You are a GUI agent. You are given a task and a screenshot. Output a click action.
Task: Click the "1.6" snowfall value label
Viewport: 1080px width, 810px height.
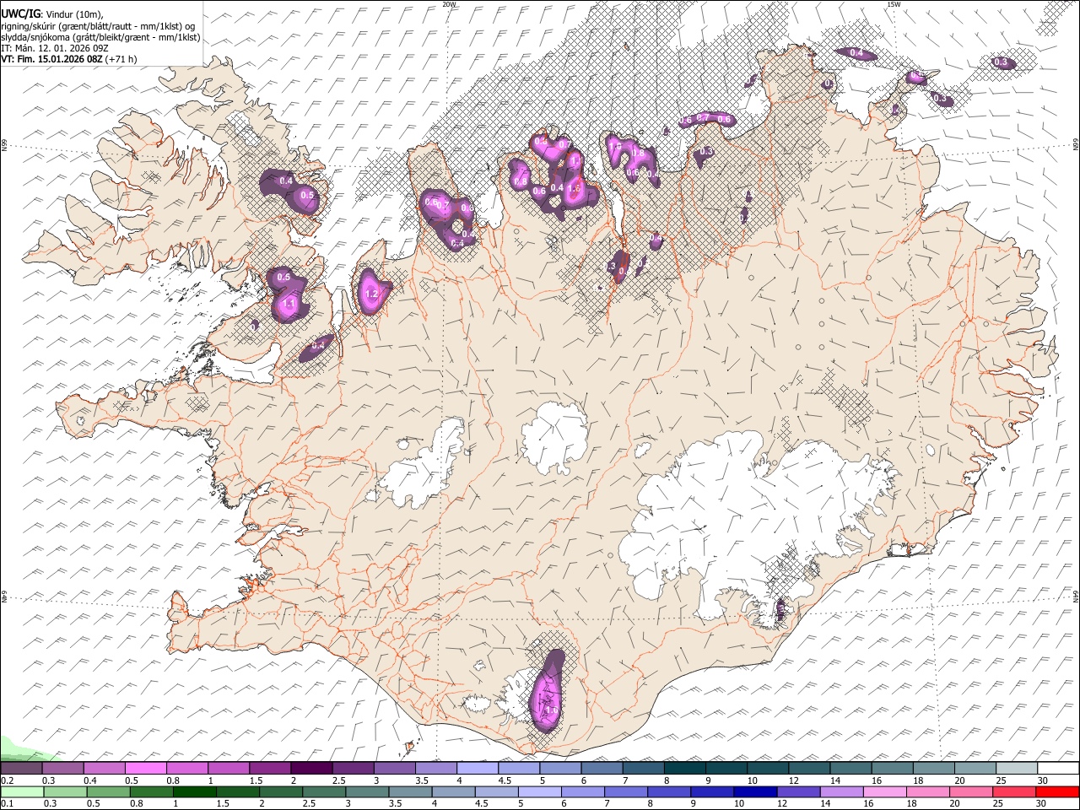point(575,189)
